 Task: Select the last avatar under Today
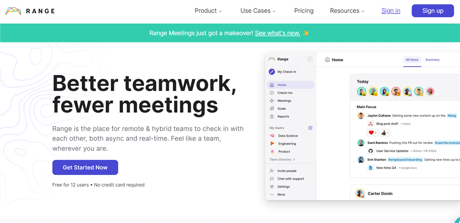[x=430, y=92]
